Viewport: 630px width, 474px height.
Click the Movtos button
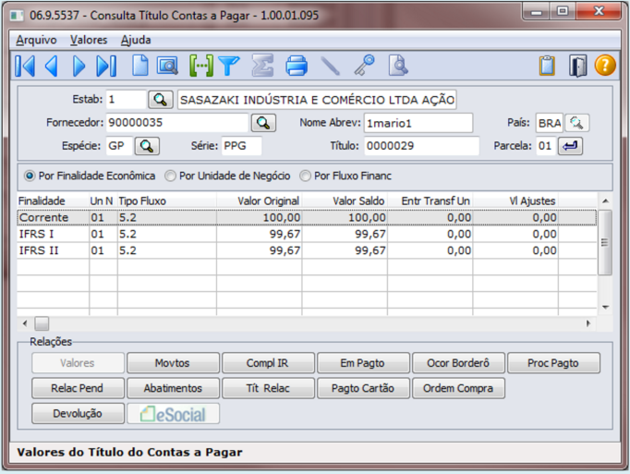click(173, 363)
